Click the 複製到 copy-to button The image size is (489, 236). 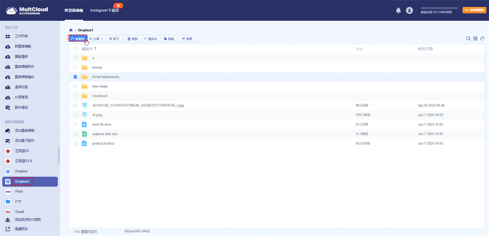point(77,39)
